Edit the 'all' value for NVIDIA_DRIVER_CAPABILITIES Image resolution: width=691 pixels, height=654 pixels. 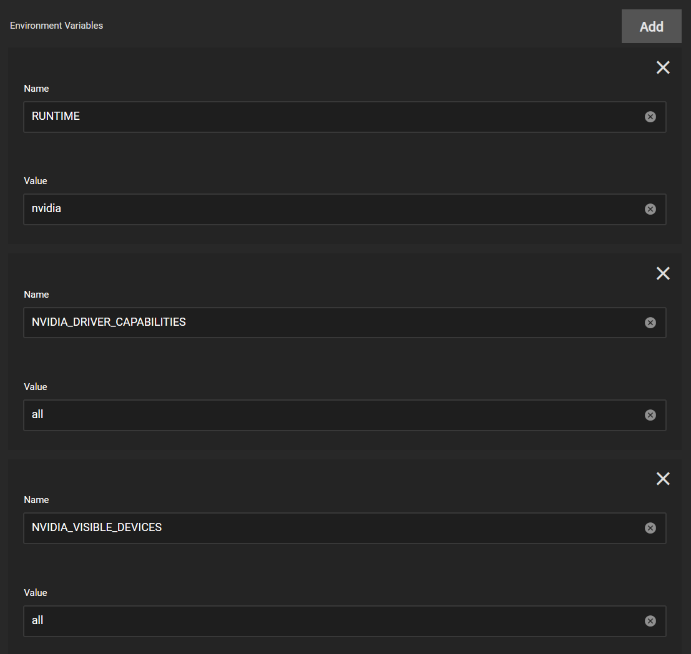[331, 415]
